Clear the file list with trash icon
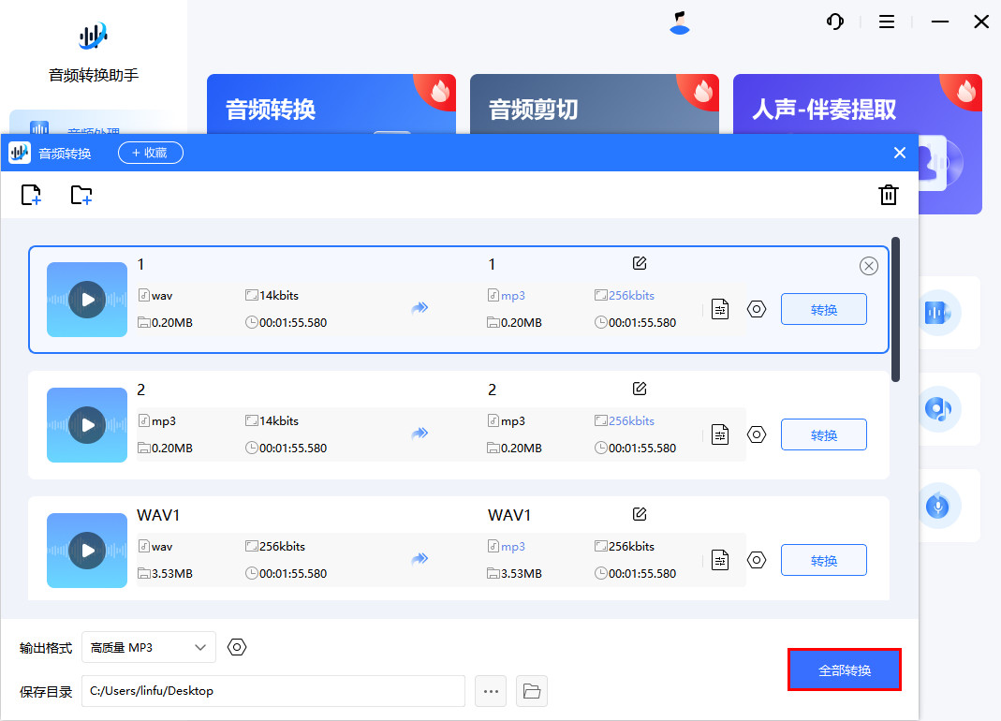The image size is (1001, 721). (x=888, y=195)
